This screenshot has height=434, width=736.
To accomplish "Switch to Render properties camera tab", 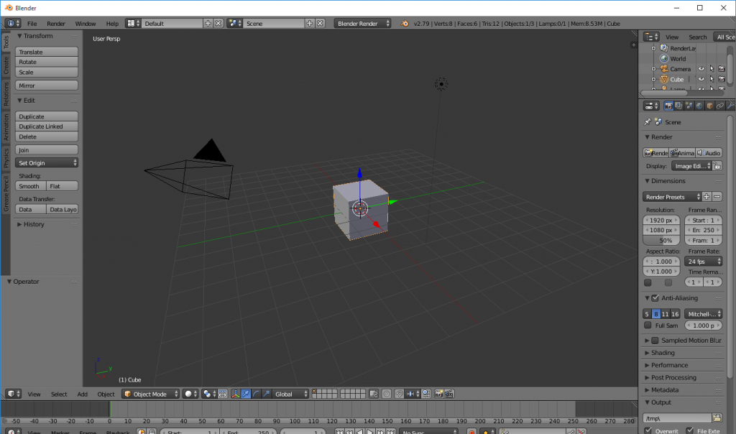I will (668, 106).
